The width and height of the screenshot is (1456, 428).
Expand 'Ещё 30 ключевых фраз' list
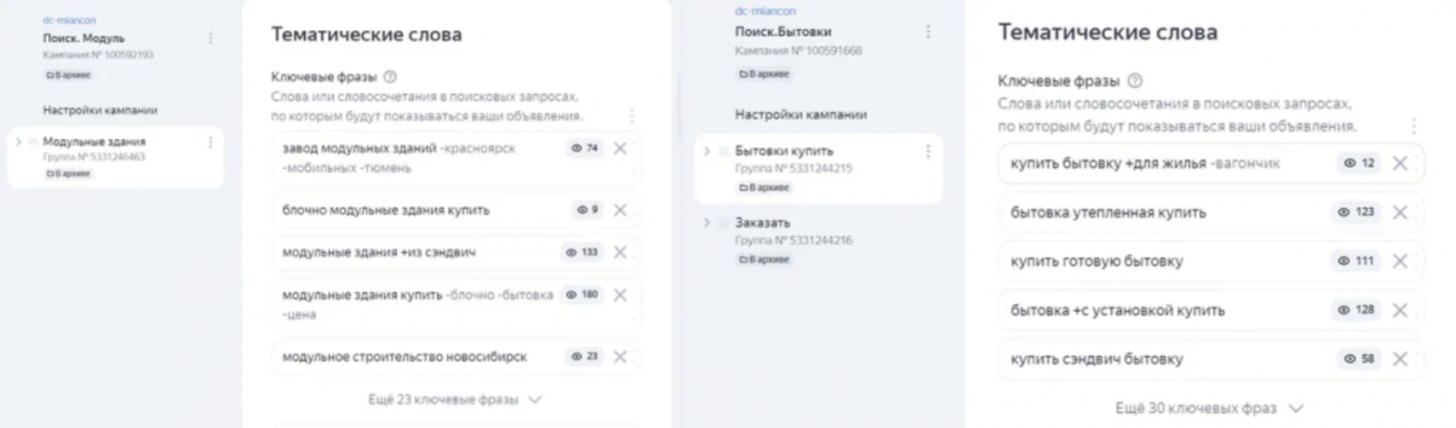point(1209,409)
